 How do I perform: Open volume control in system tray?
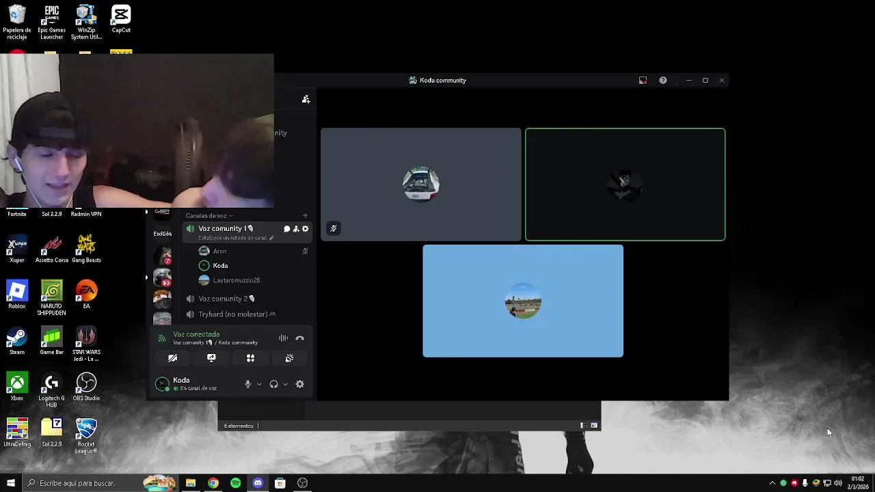pyautogui.click(x=838, y=483)
